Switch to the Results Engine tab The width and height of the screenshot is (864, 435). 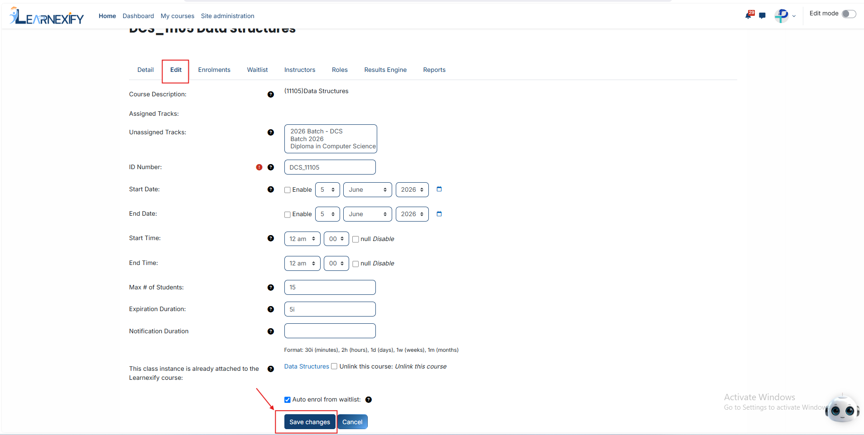click(x=385, y=70)
